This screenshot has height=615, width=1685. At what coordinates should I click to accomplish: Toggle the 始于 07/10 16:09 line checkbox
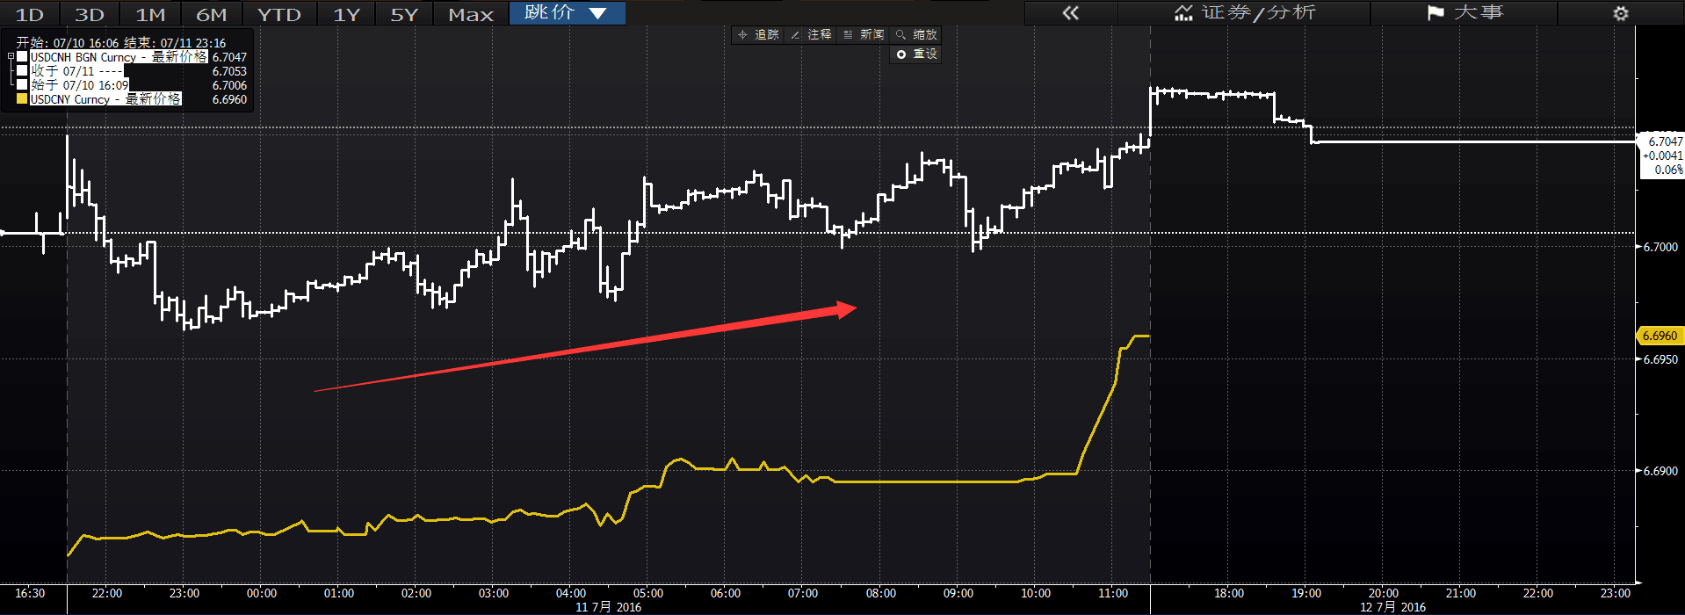click(x=23, y=85)
